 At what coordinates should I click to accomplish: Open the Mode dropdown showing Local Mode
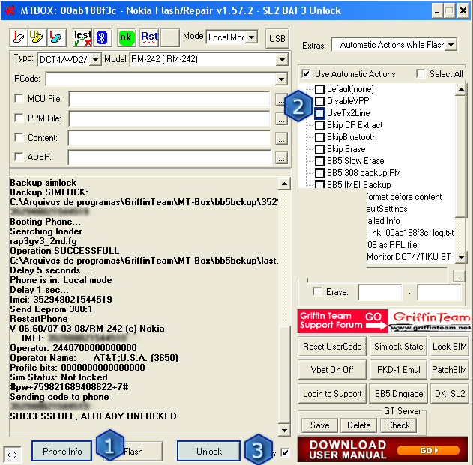[x=252, y=37]
